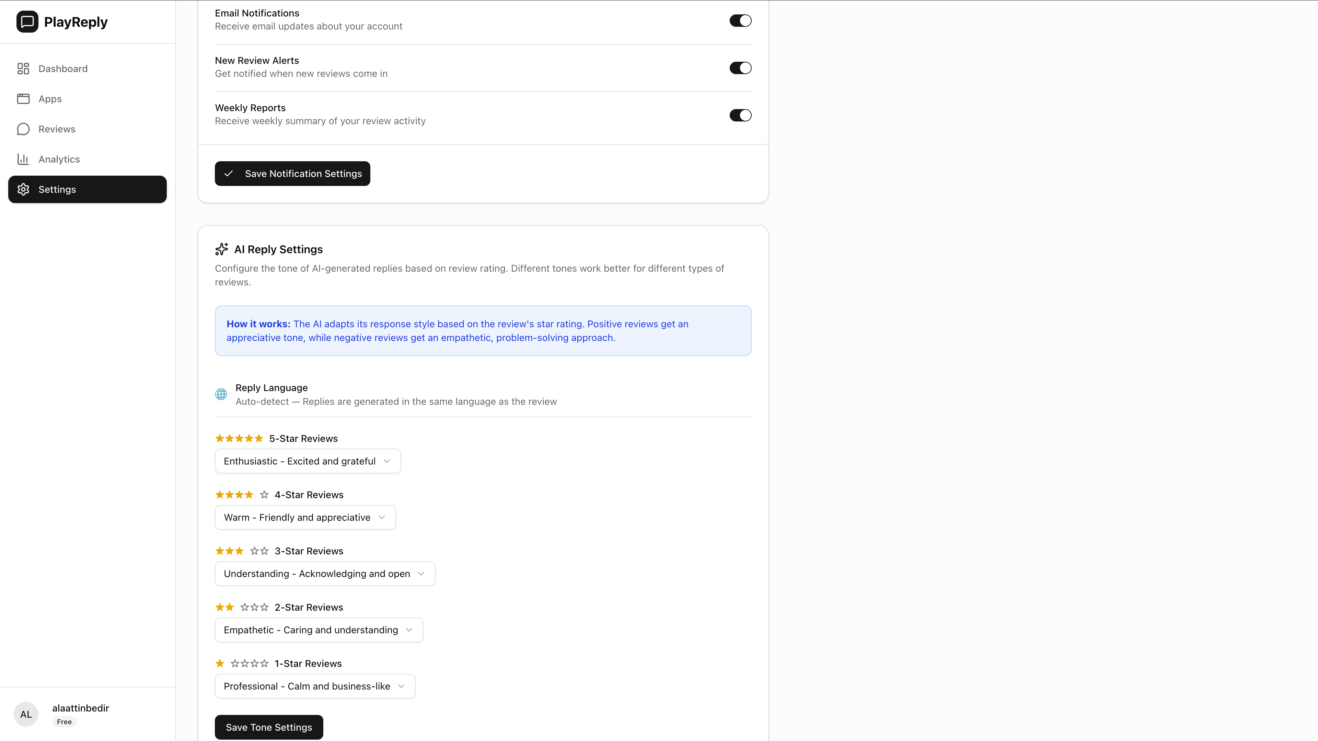Click the globe icon next to Reply Language
Viewport: 1318px width, 741px height.
[221, 394]
